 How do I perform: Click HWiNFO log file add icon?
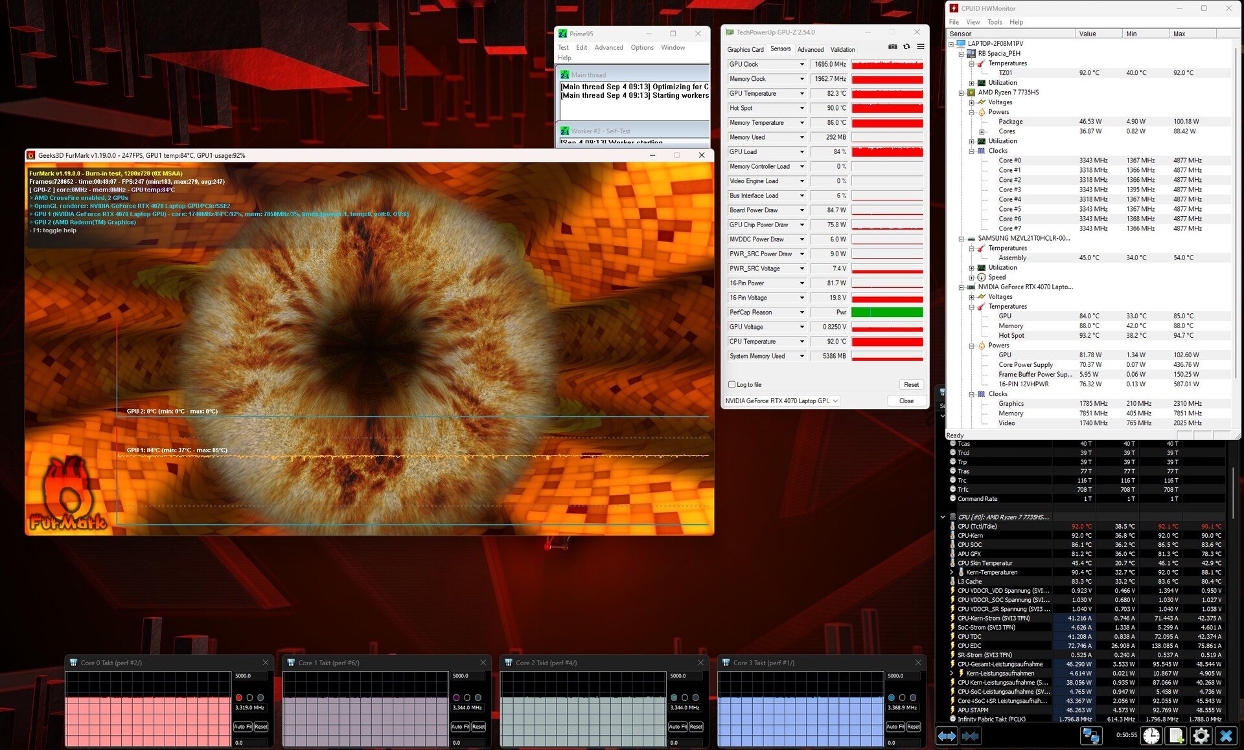pos(1177,736)
